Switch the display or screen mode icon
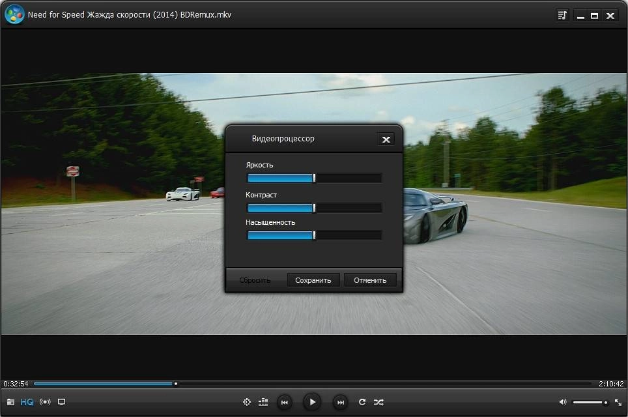 pyautogui.click(x=61, y=402)
